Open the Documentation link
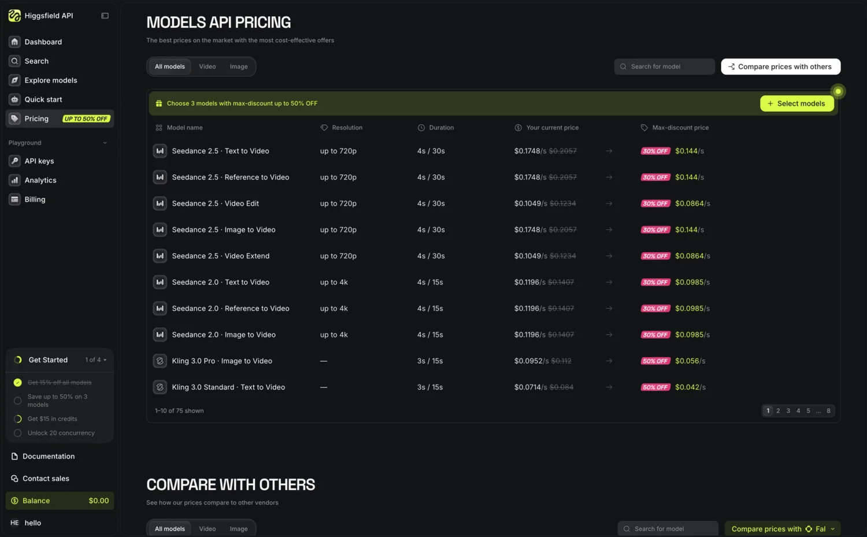This screenshot has width=867, height=537. tap(49, 456)
